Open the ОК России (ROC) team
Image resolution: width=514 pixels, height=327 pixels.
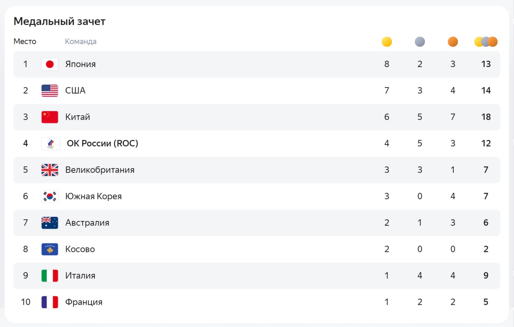point(102,143)
